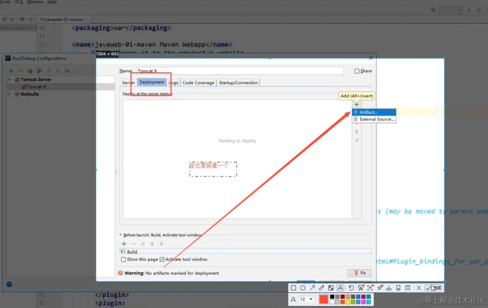This screenshot has height=308, width=488.
Task: Move Before launch task down
Action: [x=161, y=244]
